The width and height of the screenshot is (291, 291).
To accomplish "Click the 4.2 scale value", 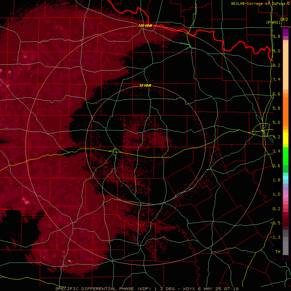I will pos(276,137).
